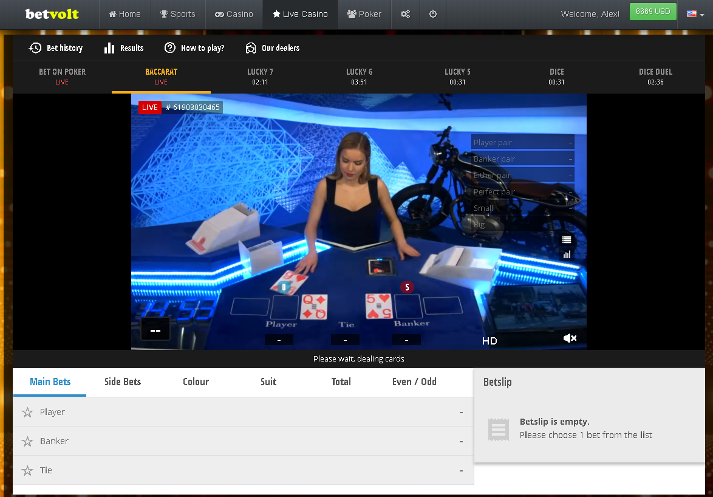Open the 6669 USD balance button

653,12
